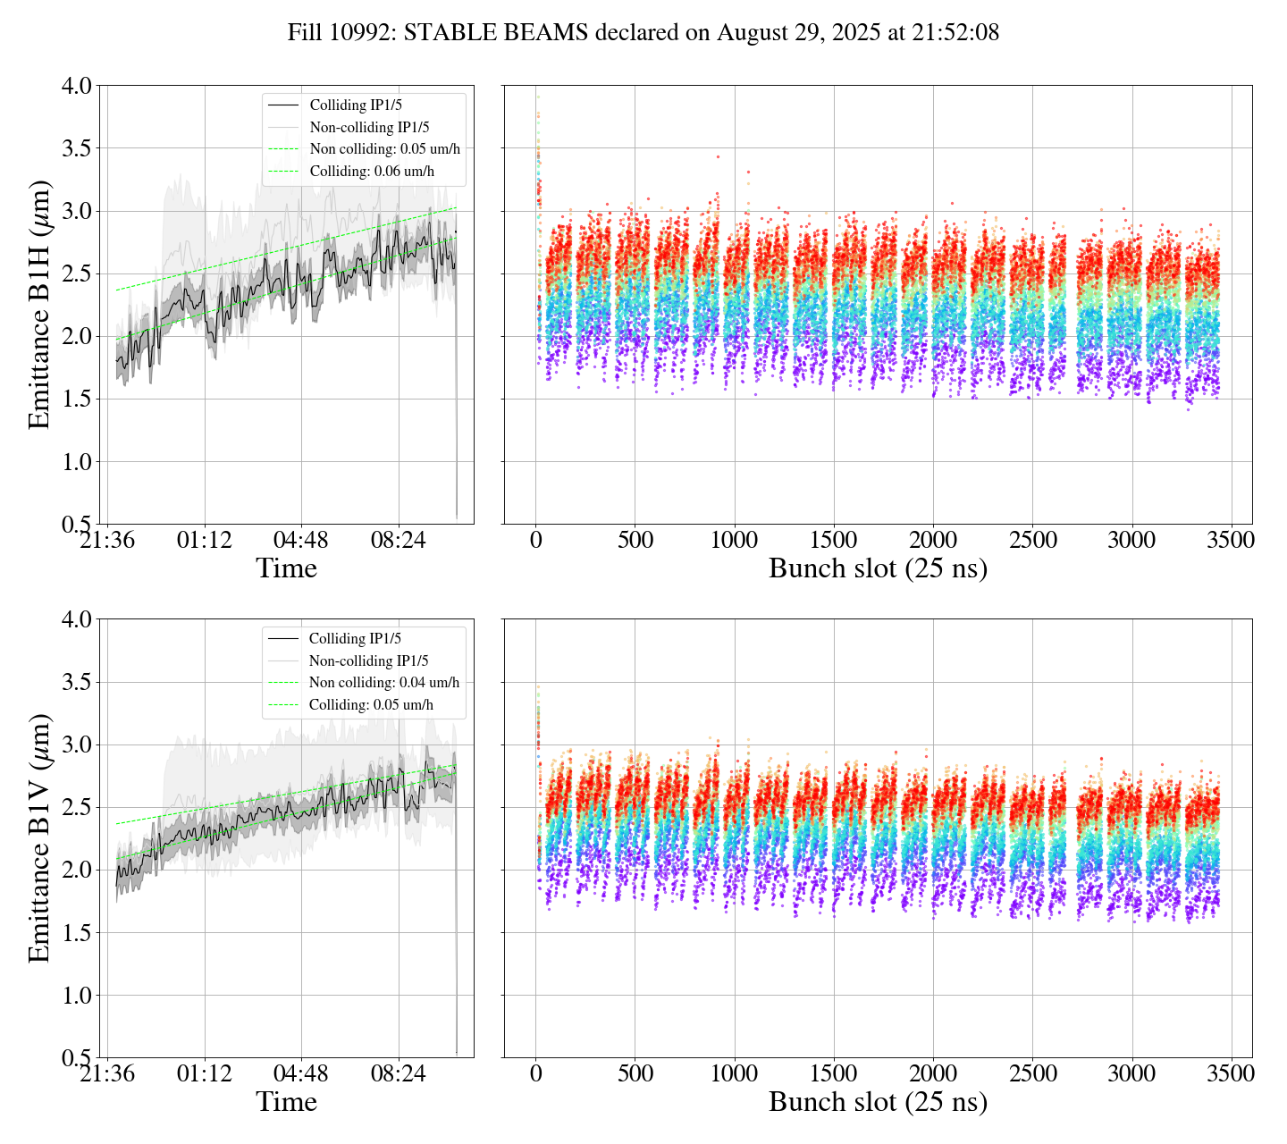Viewport: 1287px width, 1144px height.
Task: Click the 3500 bunch slot tick on the bottom scatter plot
Action: 1231,1073
